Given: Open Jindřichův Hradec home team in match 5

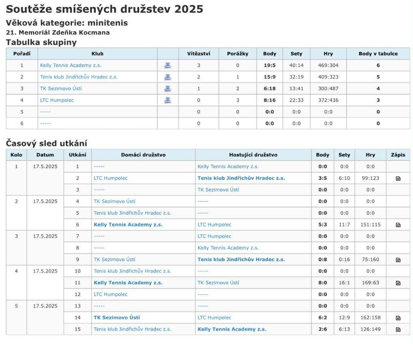Looking at the screenshot, I should [x=132, y=213].
